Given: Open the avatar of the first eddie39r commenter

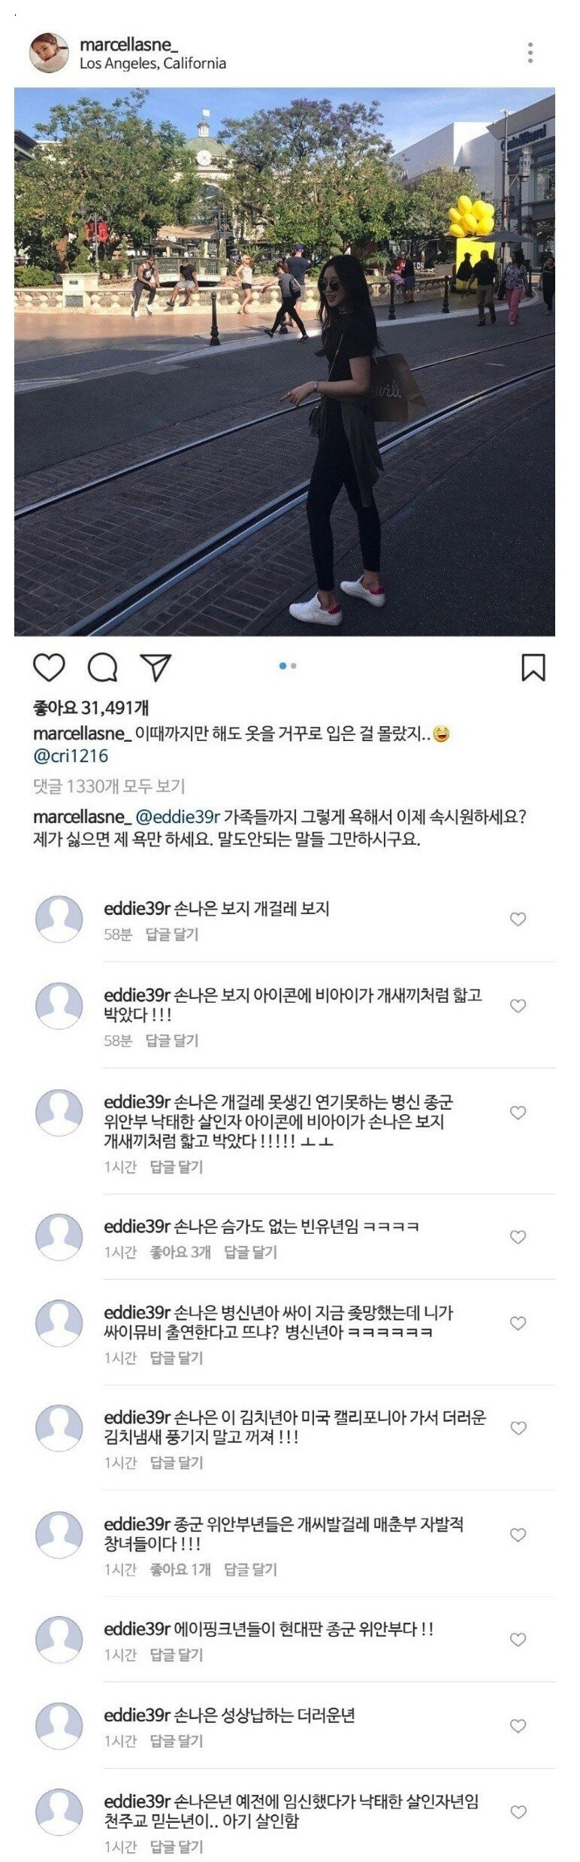Looking at the screenshot, I should [59, 919].
